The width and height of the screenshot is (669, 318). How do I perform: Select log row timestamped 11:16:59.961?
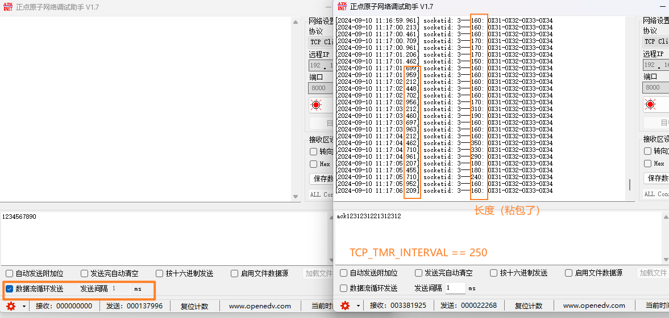[x=444, y=20]
